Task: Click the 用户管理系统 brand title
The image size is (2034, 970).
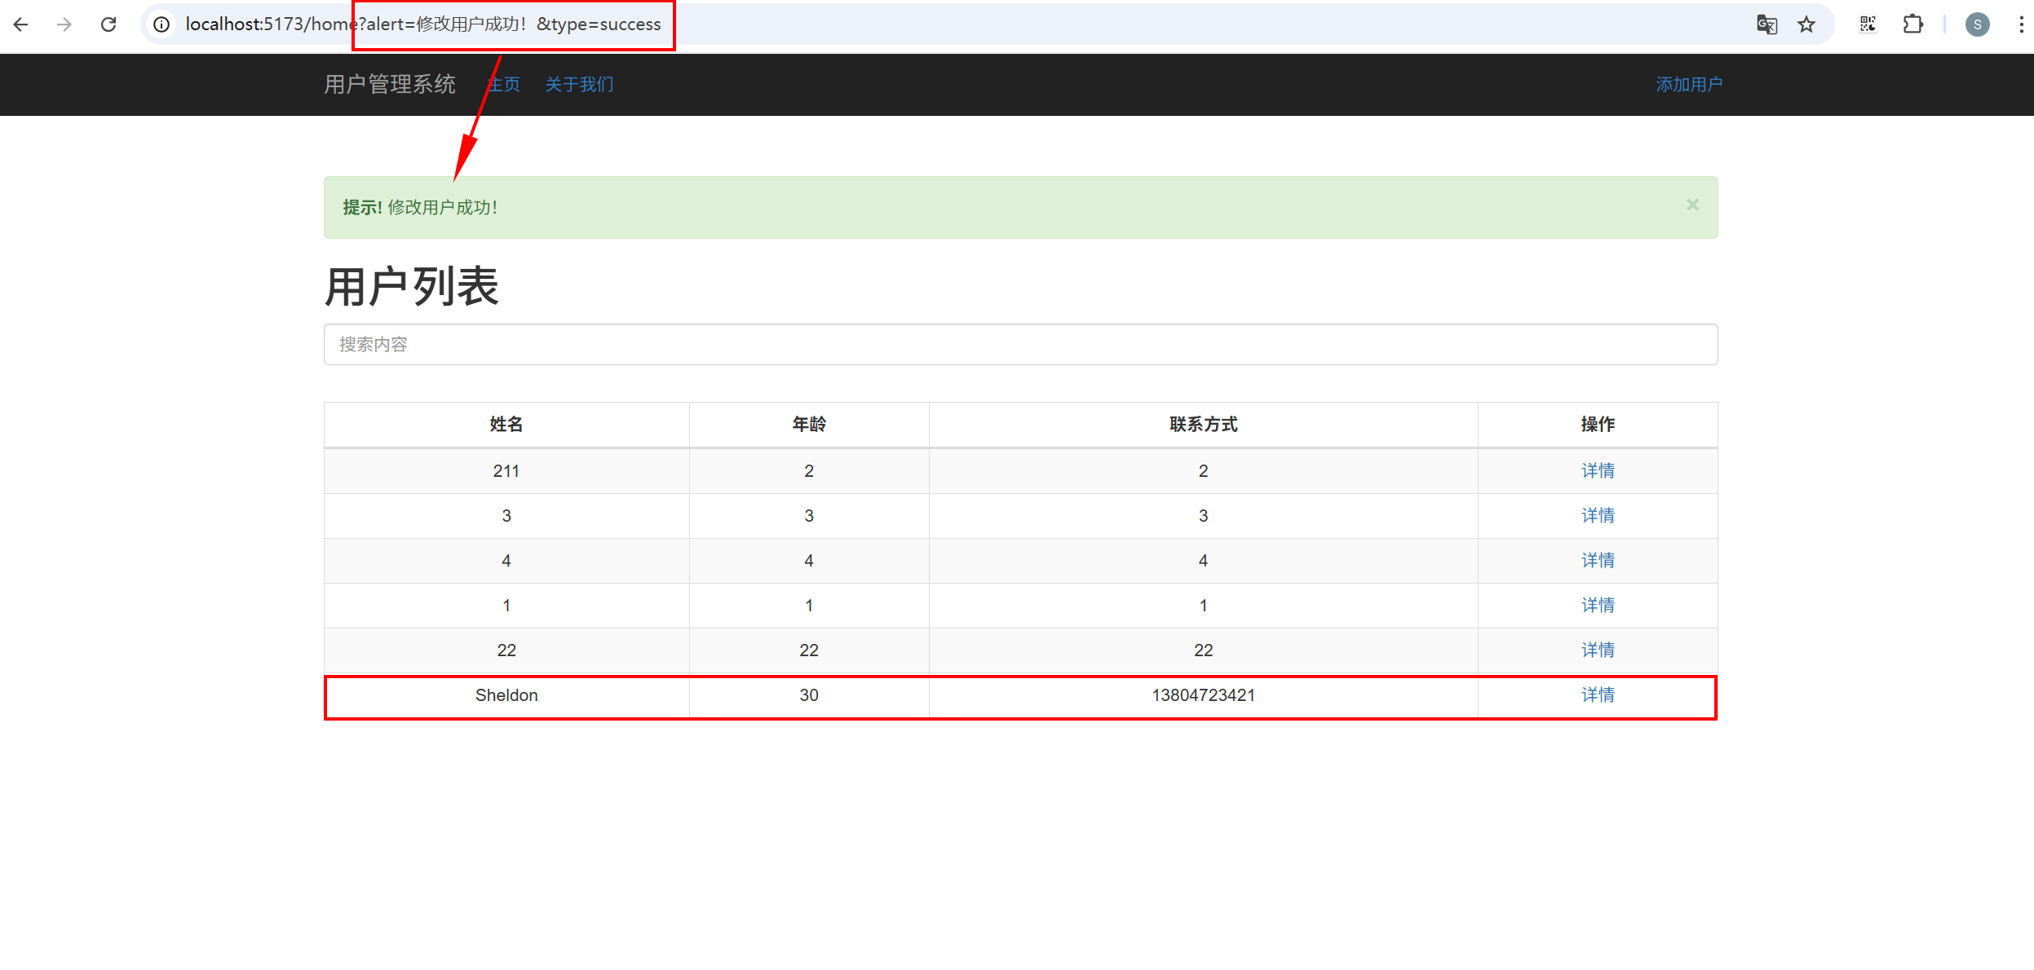Action: point(390,85)
